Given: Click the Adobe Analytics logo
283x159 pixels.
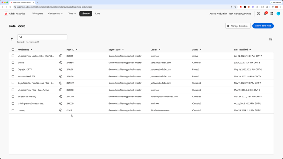Looking at the screenshot, I should tap(6, 14).
